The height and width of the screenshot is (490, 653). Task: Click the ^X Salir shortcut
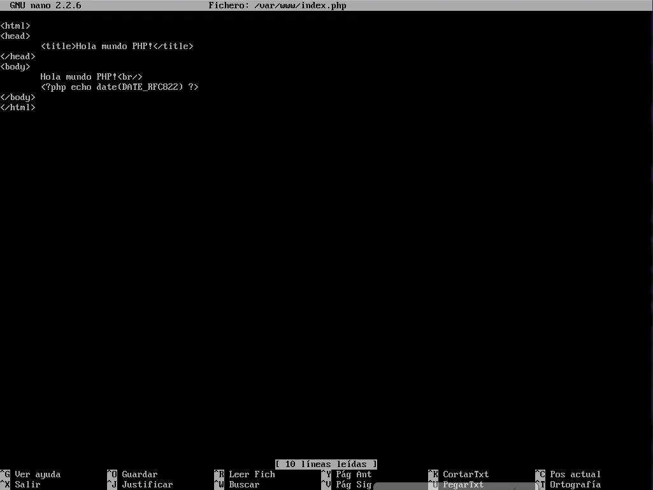20,484
